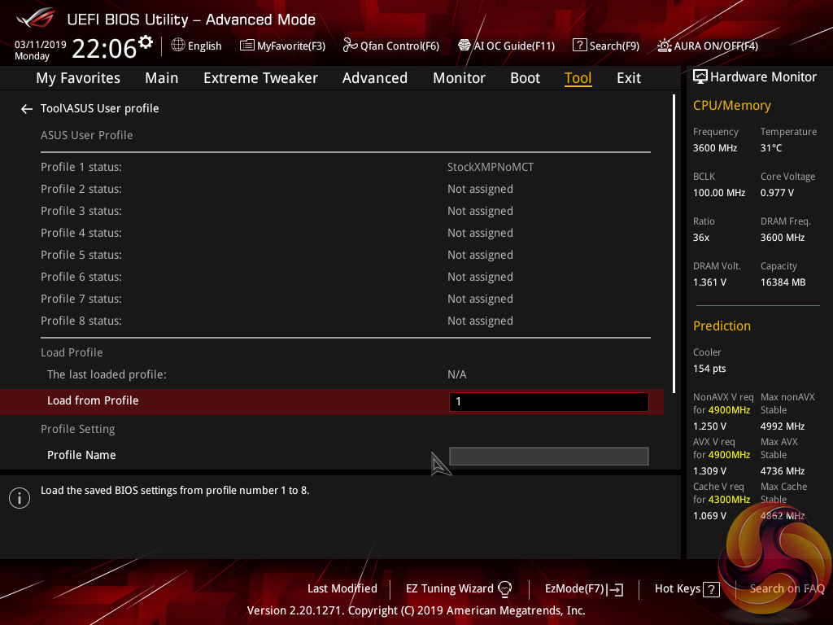The image size is (833, 625).
Task: Select the Advanced tab
Action: point(374,78)
